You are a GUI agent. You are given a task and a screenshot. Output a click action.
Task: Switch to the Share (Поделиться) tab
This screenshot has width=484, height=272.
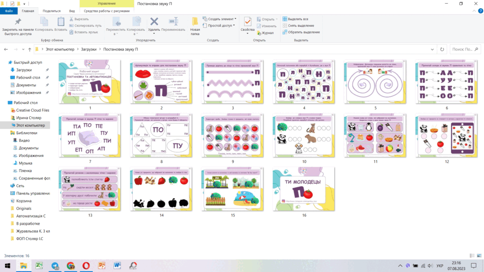[51, 11]
